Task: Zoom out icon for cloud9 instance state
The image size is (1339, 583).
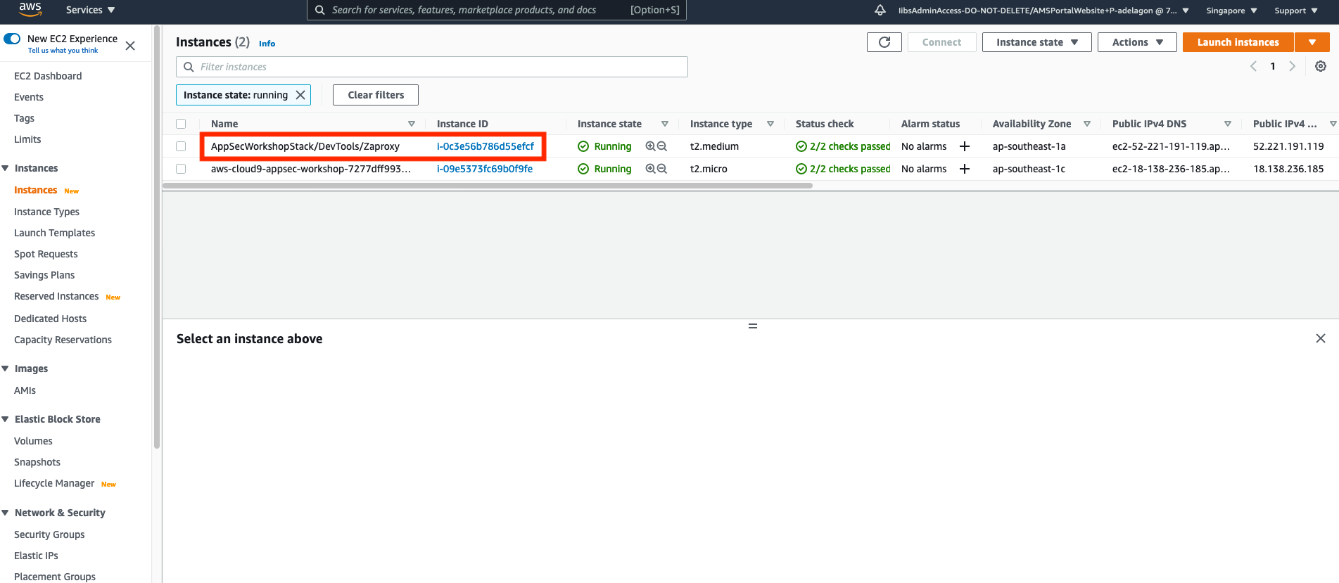Action: pos(662,169)
